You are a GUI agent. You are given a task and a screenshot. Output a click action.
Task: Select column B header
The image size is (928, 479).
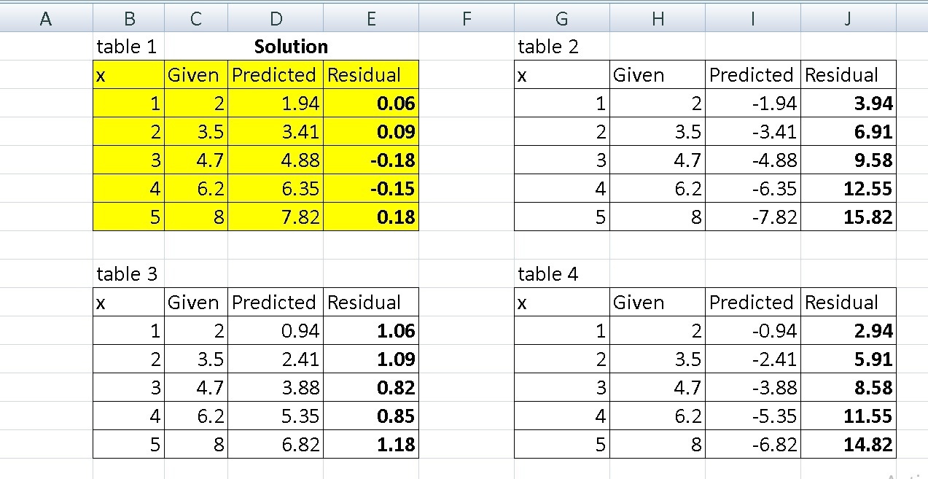click(128, 20)
